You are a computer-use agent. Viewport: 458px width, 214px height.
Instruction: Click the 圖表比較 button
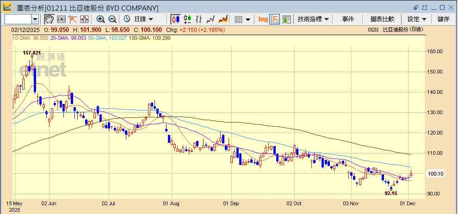382,19
